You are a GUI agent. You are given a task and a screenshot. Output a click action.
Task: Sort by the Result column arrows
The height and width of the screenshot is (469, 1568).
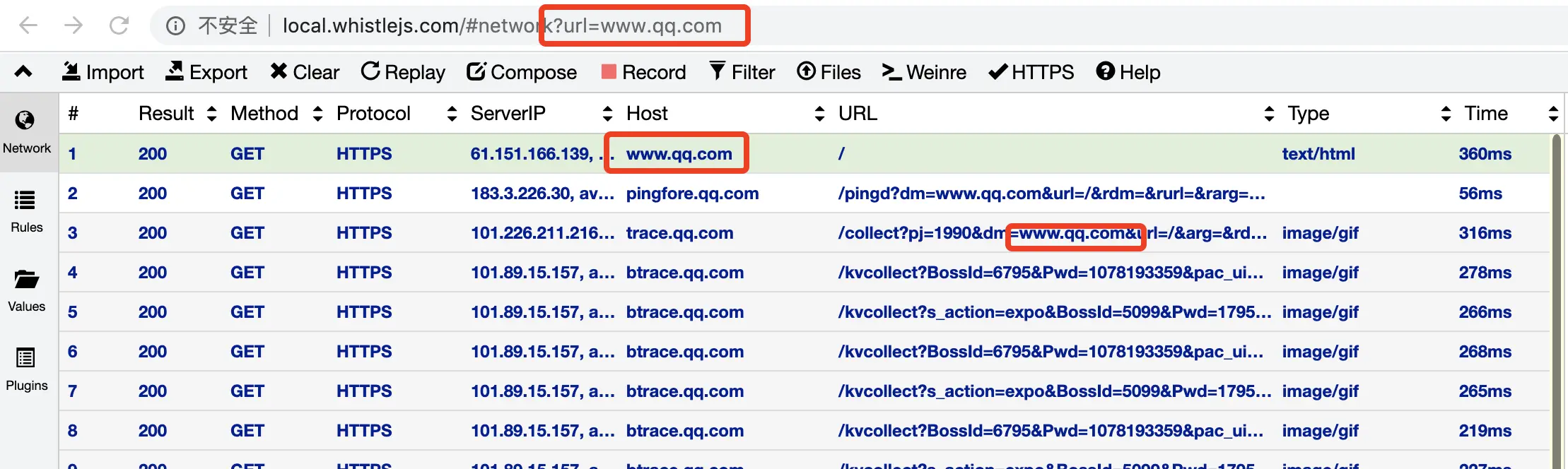tap(211, 114)
